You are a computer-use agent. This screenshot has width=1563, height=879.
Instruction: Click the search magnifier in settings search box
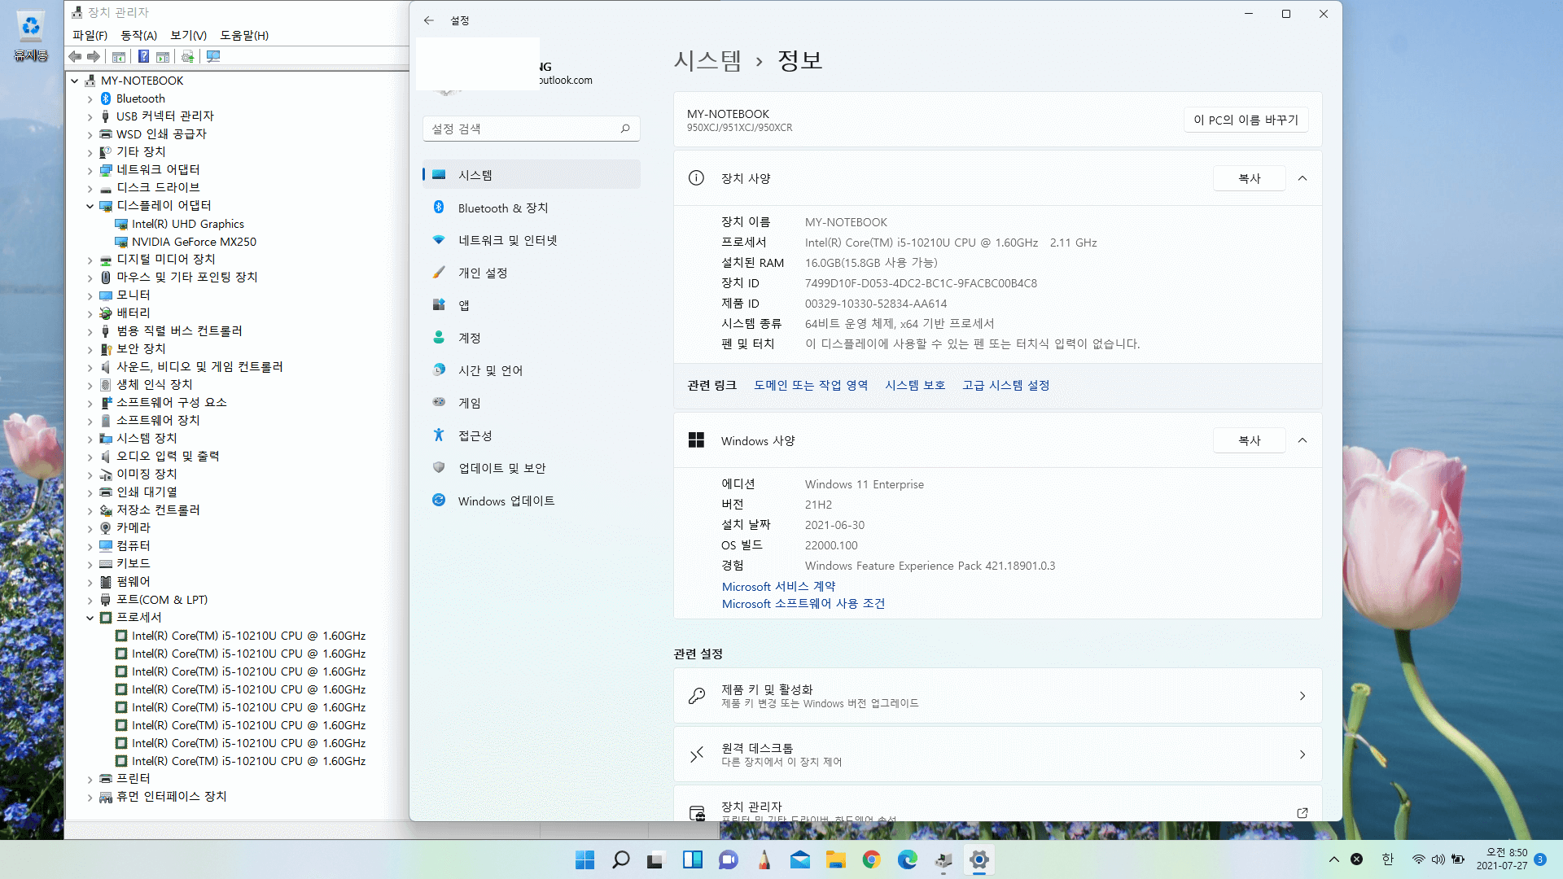[x=625, y=129]
